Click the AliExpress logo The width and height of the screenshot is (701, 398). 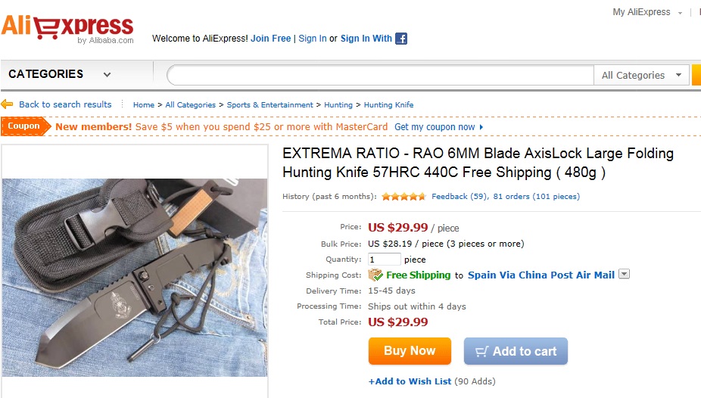[67, 29]
